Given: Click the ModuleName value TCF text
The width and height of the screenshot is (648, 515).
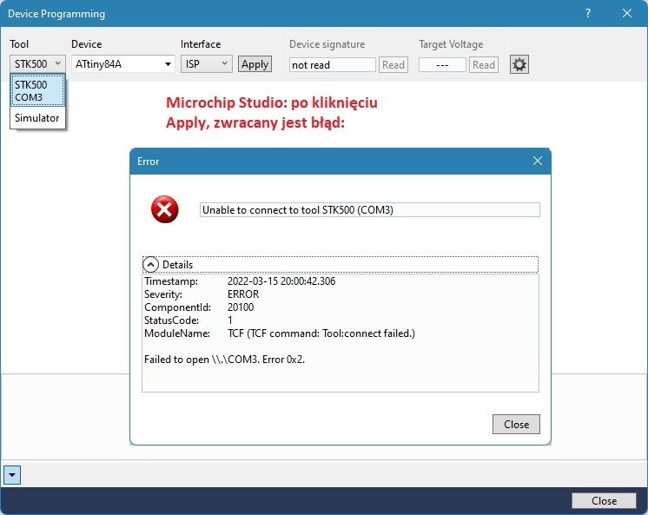Looking at the screenshot, I should pos(321,333).
